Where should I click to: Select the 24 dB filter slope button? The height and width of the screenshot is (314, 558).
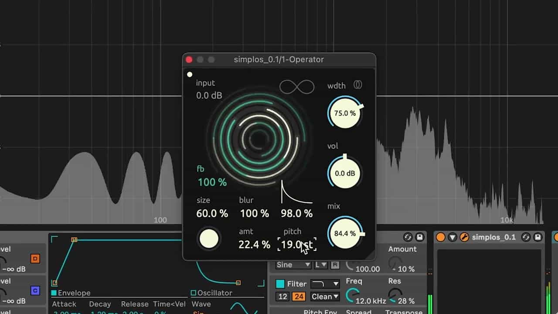(x=299, y=297)
